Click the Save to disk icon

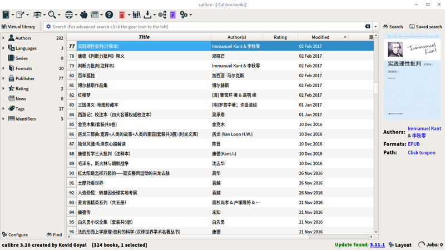click(x=147, y=14)
